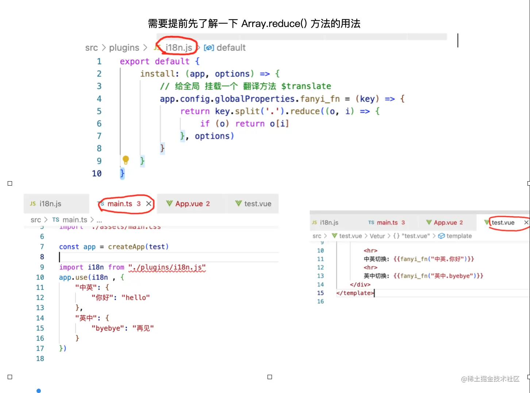Click the '...' breadcrumb after main.ts
530x393 pixels.
tap(99, 220)
